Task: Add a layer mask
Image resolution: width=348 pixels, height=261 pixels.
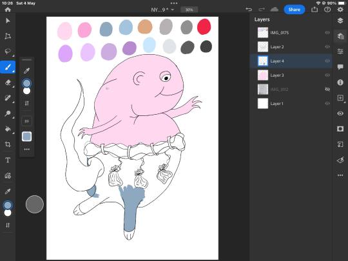Action: click(340, 129)
